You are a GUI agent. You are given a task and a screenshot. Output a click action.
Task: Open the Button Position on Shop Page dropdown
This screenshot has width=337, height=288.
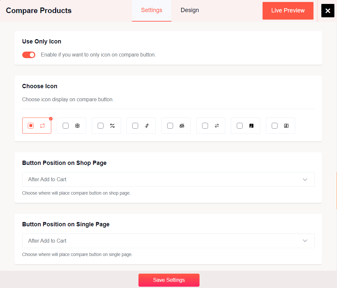point(168,179)
